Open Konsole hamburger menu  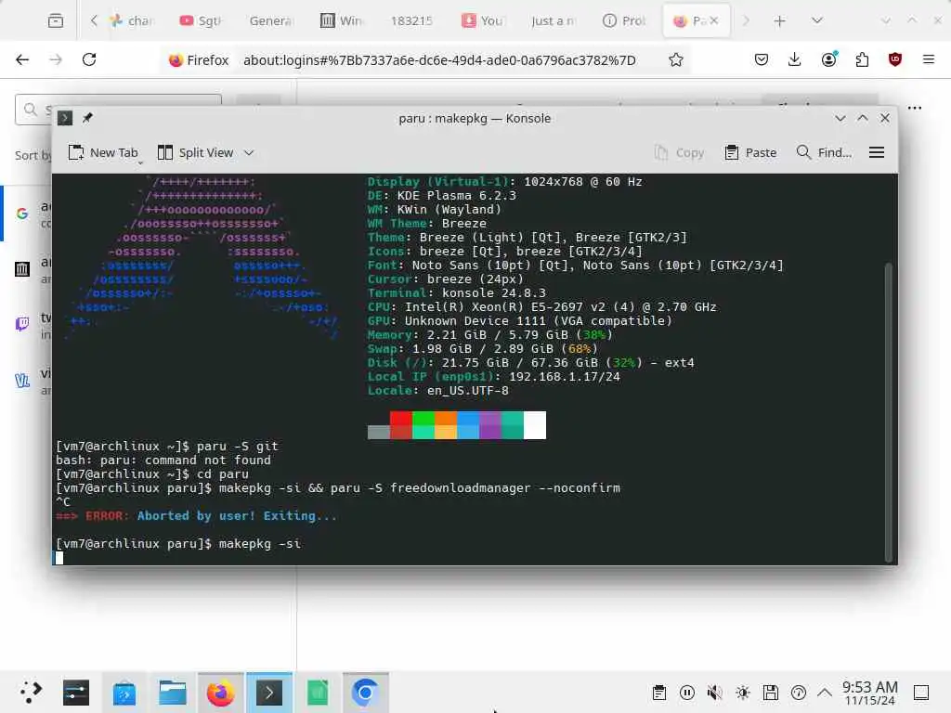coord(877,153)
